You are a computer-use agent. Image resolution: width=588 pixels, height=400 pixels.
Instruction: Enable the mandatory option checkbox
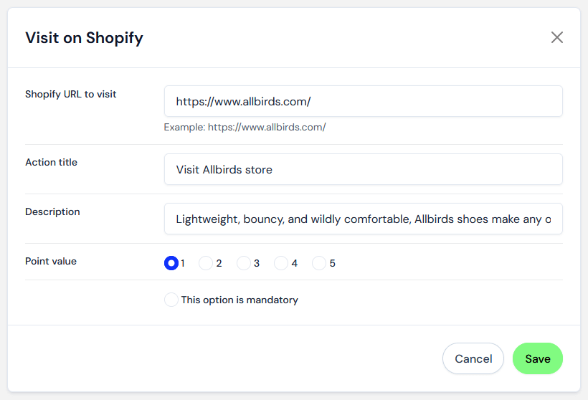[x=171, y=300]
